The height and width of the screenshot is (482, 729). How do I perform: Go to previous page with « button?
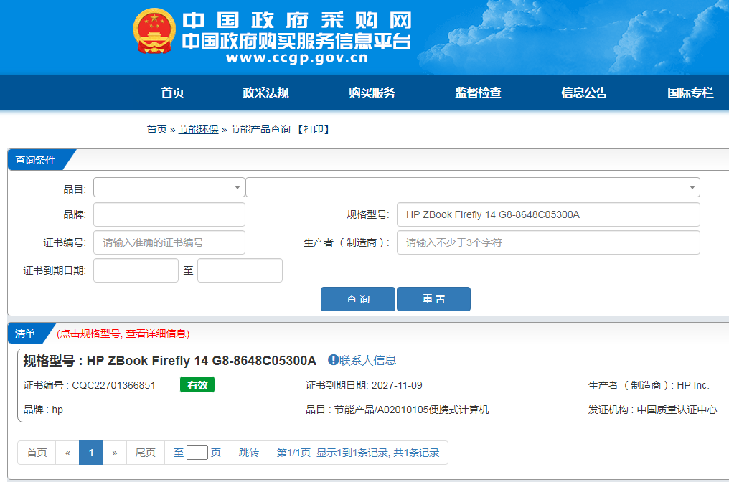67,453
